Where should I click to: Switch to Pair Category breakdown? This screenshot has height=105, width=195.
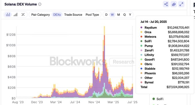40,15
